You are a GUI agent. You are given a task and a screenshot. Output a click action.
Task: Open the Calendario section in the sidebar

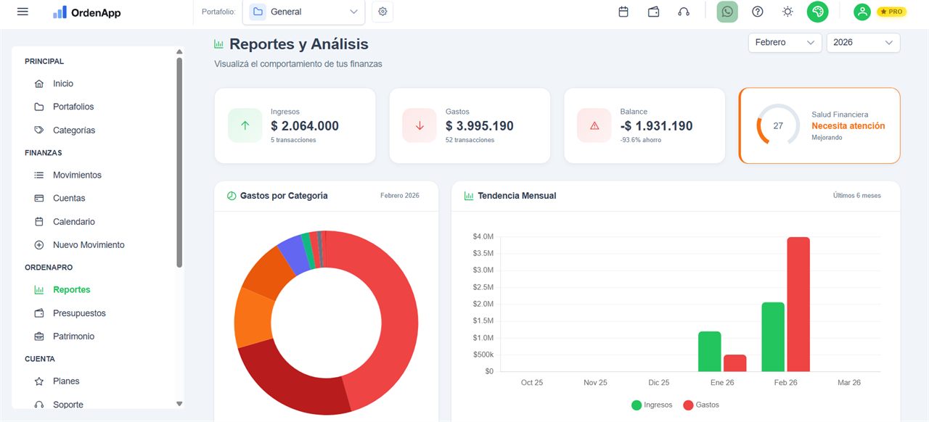coord(75,221)
